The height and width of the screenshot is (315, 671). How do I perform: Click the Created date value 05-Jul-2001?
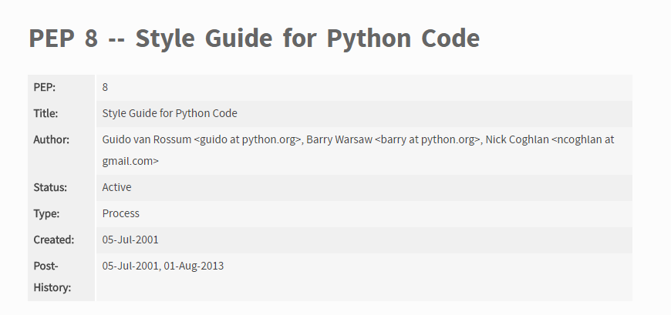(x=130, y=240)
